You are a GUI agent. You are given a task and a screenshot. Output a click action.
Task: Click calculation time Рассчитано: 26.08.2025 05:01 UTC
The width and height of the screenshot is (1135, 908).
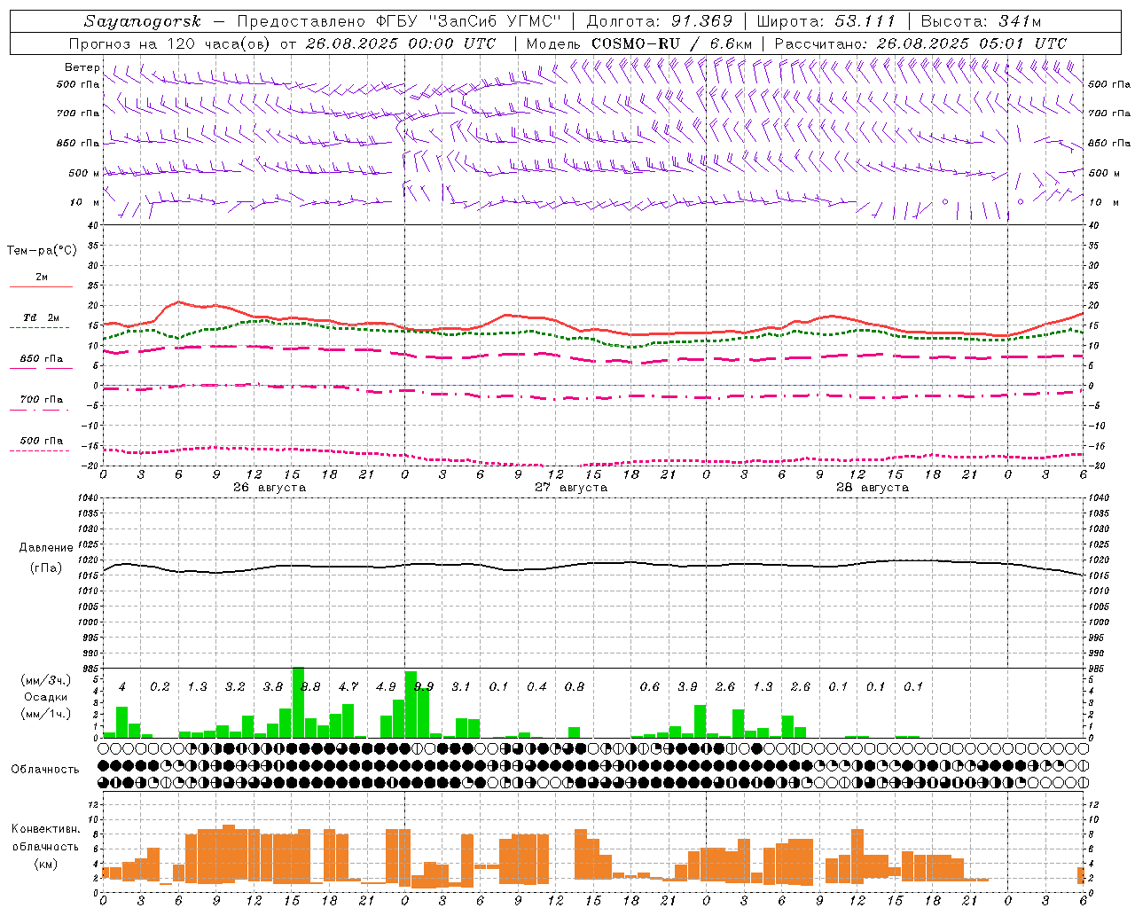(920, 43)
